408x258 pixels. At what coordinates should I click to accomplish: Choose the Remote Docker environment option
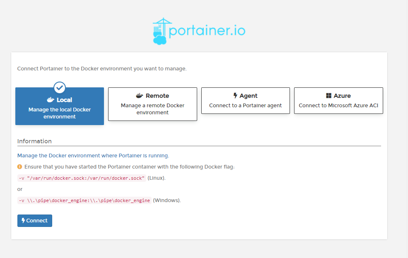point(152,104)
